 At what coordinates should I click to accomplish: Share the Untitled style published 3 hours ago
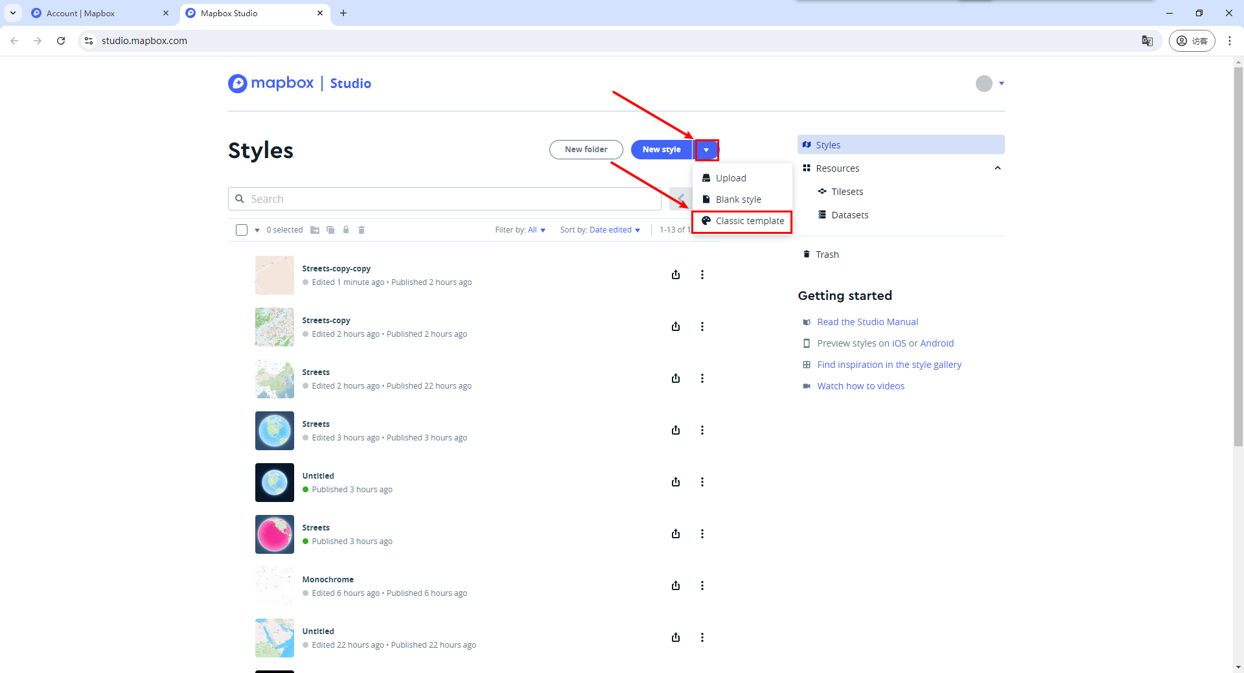[676, 482]
